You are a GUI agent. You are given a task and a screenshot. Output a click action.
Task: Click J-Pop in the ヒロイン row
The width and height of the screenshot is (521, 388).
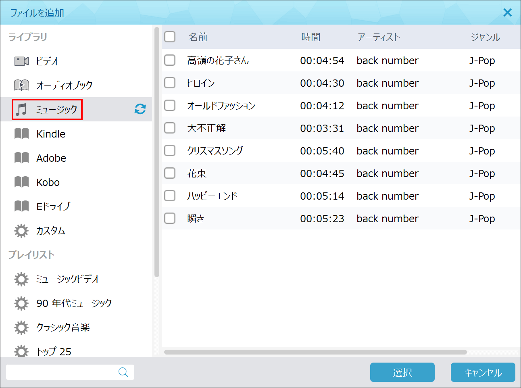(482, 83)
